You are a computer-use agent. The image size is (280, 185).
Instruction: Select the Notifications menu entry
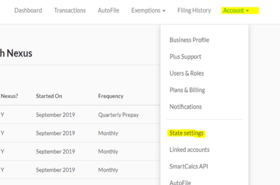(186, 107)
